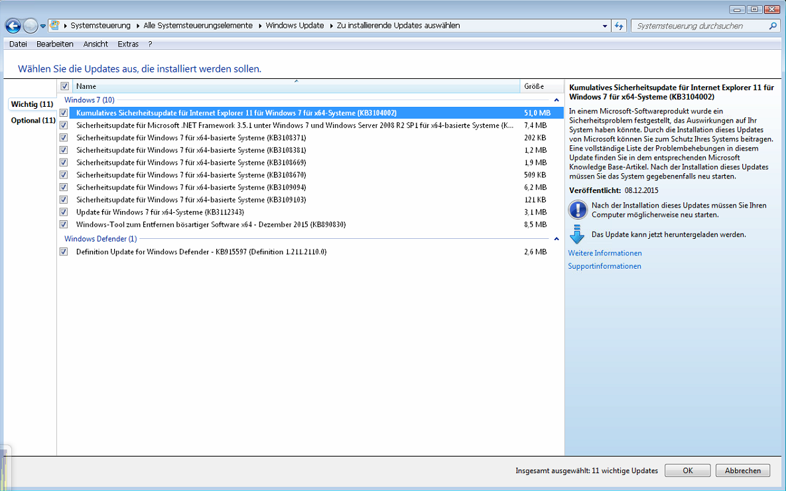This screenshot has height=491, width=786.
Task: Click Systemsteuerung in the breadcrumb
Action: 100,26
